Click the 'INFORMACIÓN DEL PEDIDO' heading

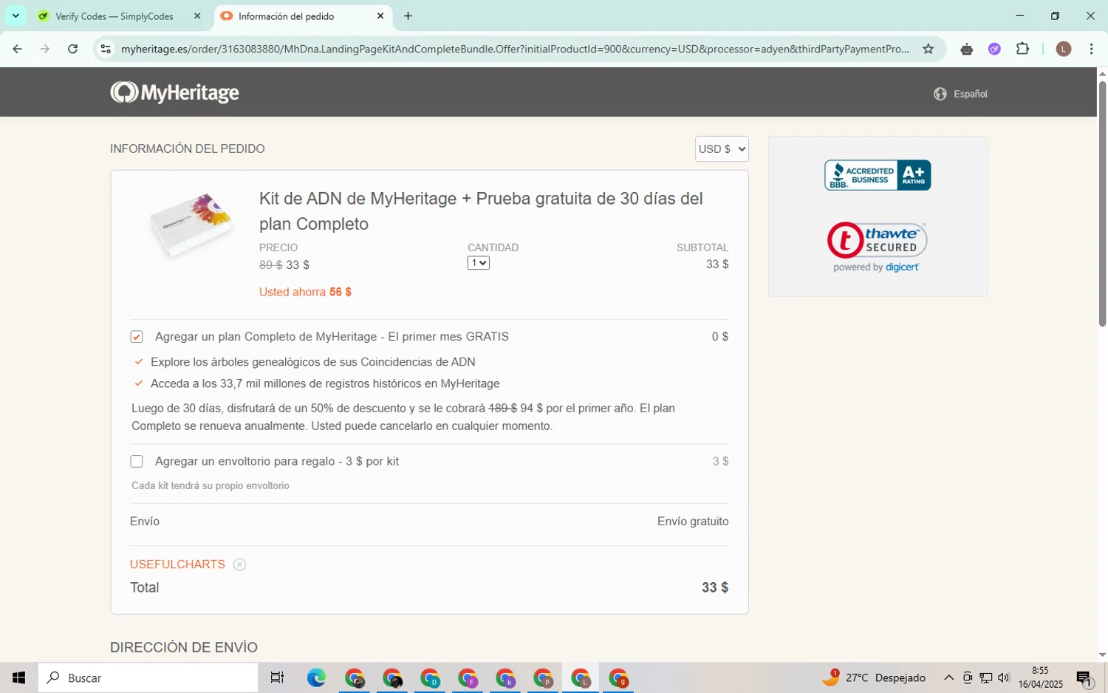coord(188,148)
